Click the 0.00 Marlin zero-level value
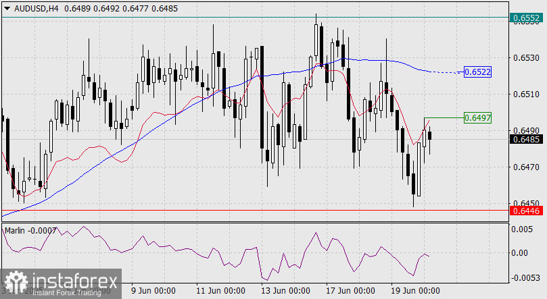The image size is (547, 299). click(x=519, y=253)
